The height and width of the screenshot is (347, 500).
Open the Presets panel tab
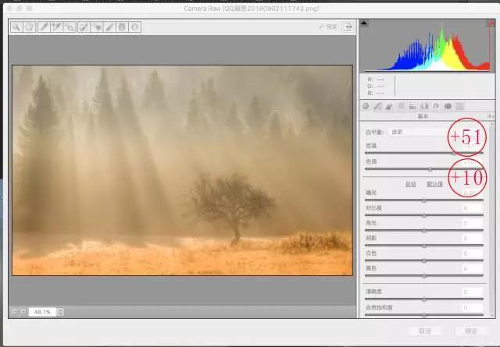459,106
